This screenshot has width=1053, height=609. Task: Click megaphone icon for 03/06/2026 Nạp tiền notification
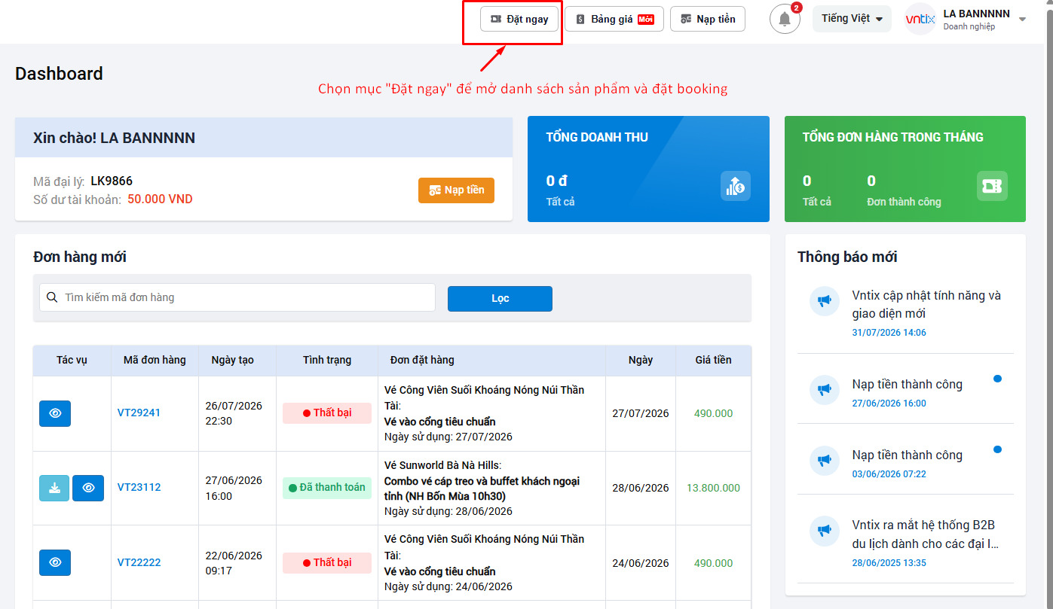825,460
